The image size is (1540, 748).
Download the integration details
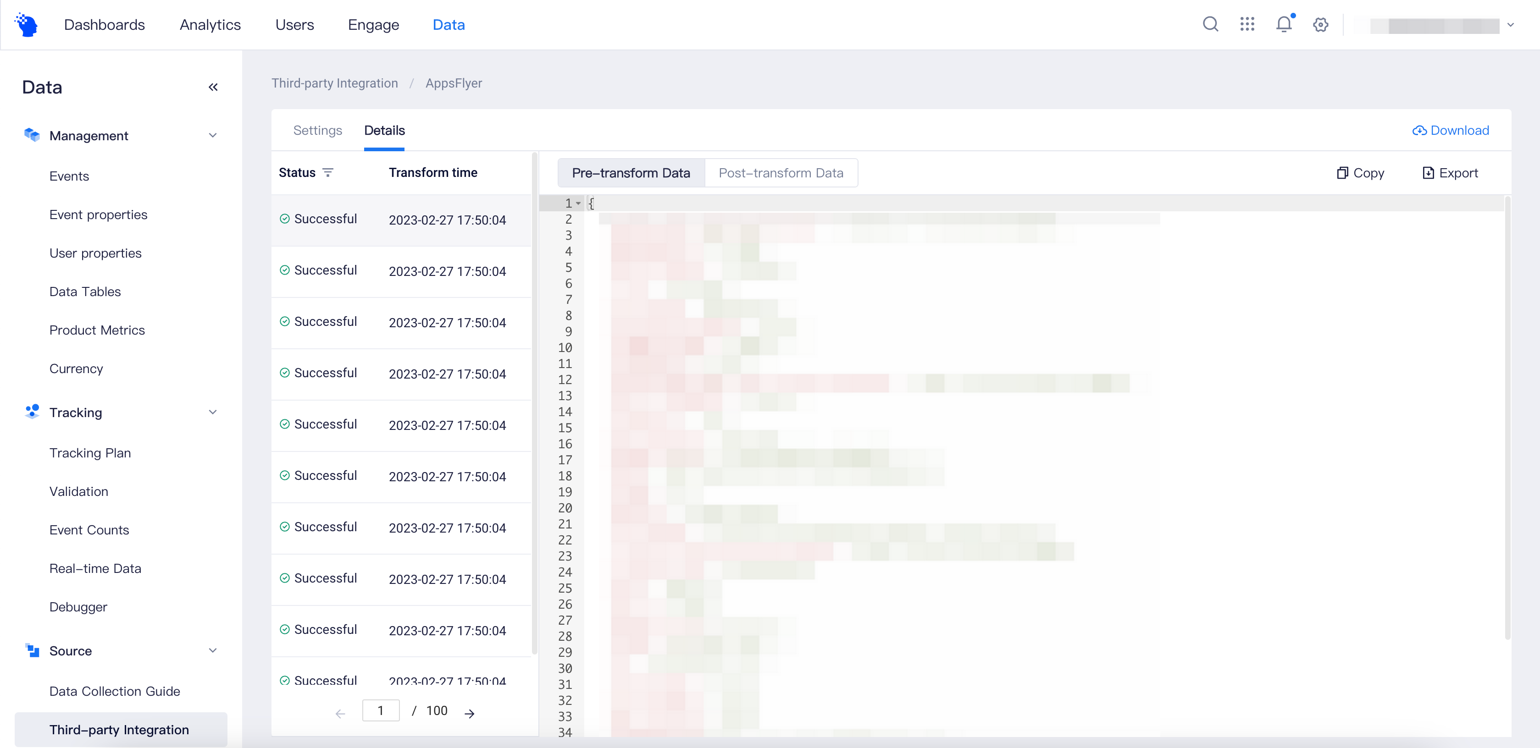[x=1450, y=130]
